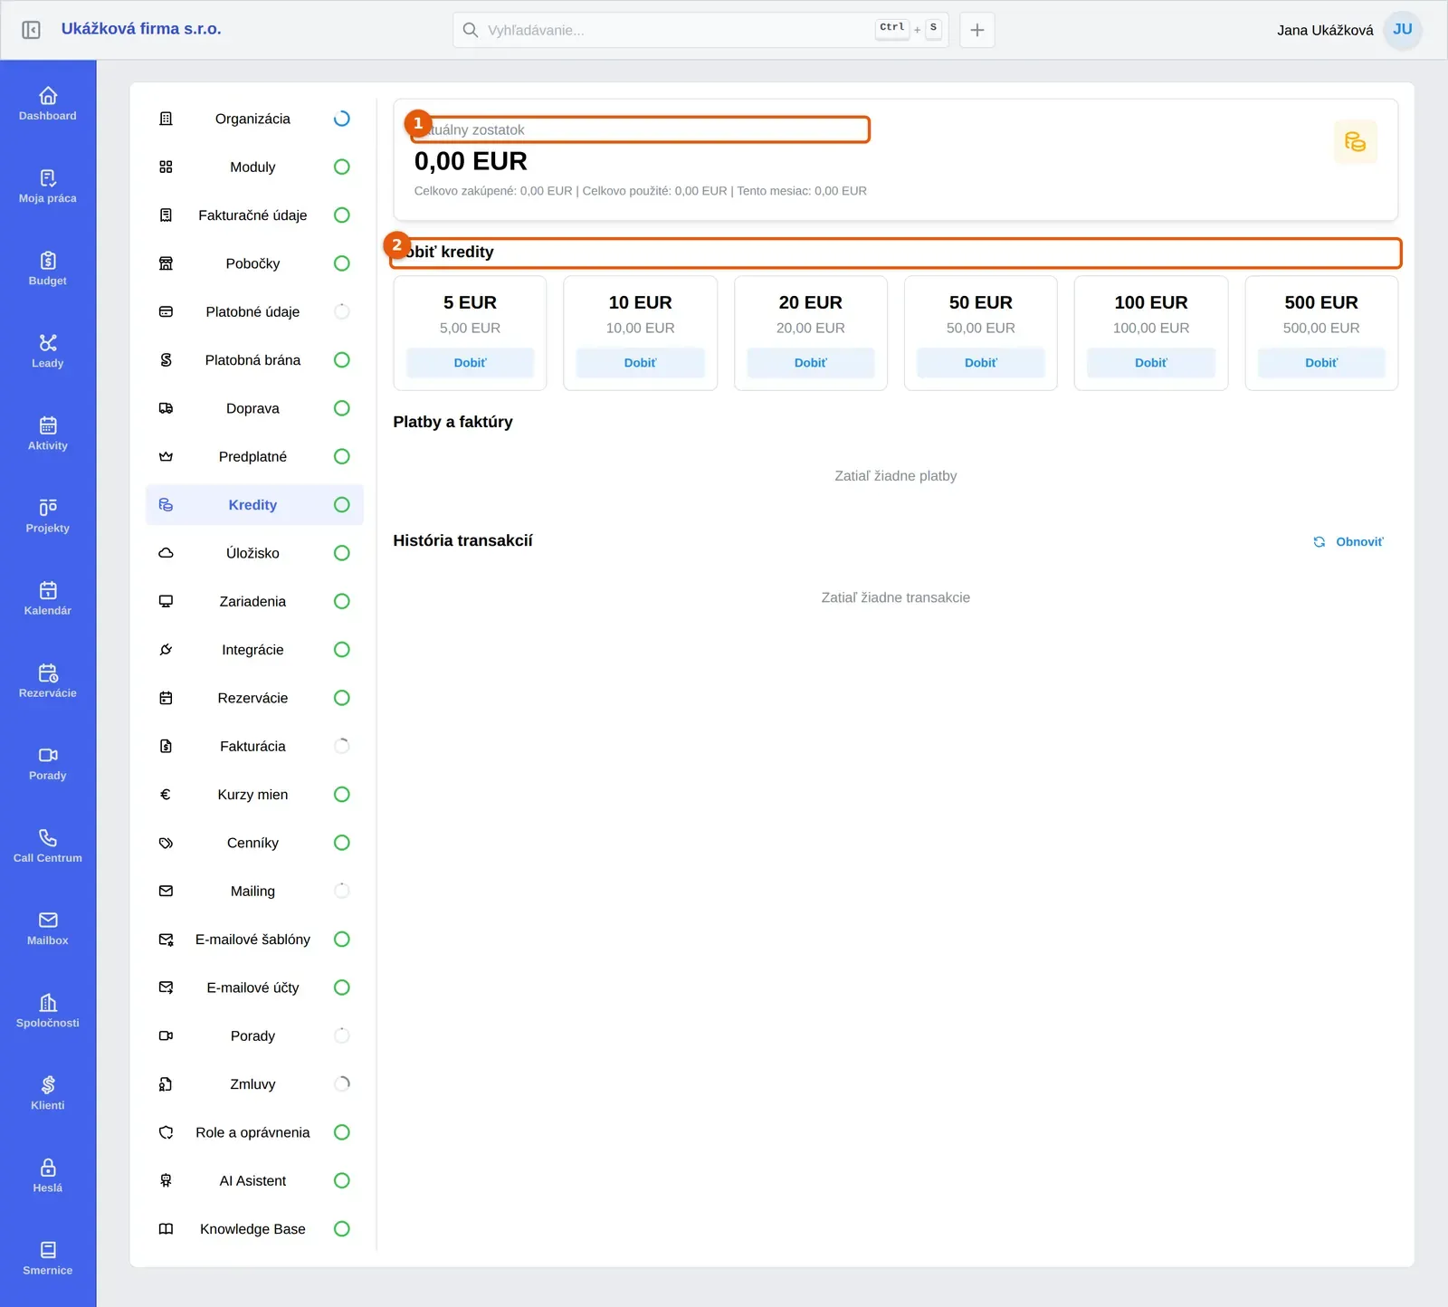The width and height of the screenshot is (1448, 1307).
Task: Open the Kalendár module
Action: click(x=48, y=597)
